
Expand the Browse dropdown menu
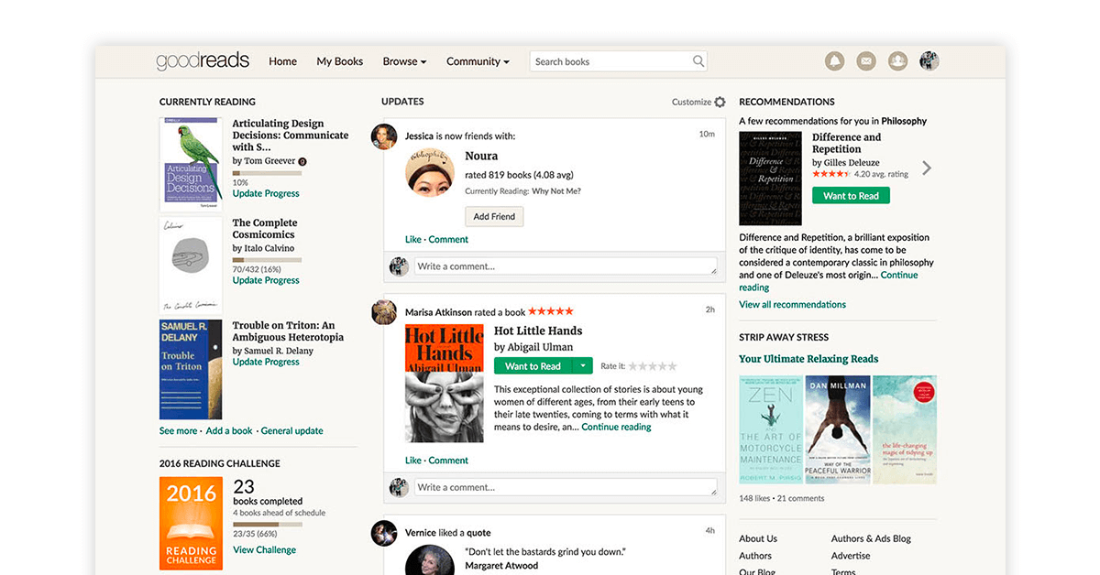click(x=404, y=61)
